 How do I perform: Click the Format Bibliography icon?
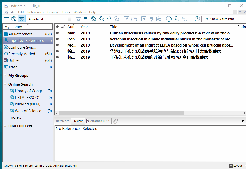pos(151,19)
